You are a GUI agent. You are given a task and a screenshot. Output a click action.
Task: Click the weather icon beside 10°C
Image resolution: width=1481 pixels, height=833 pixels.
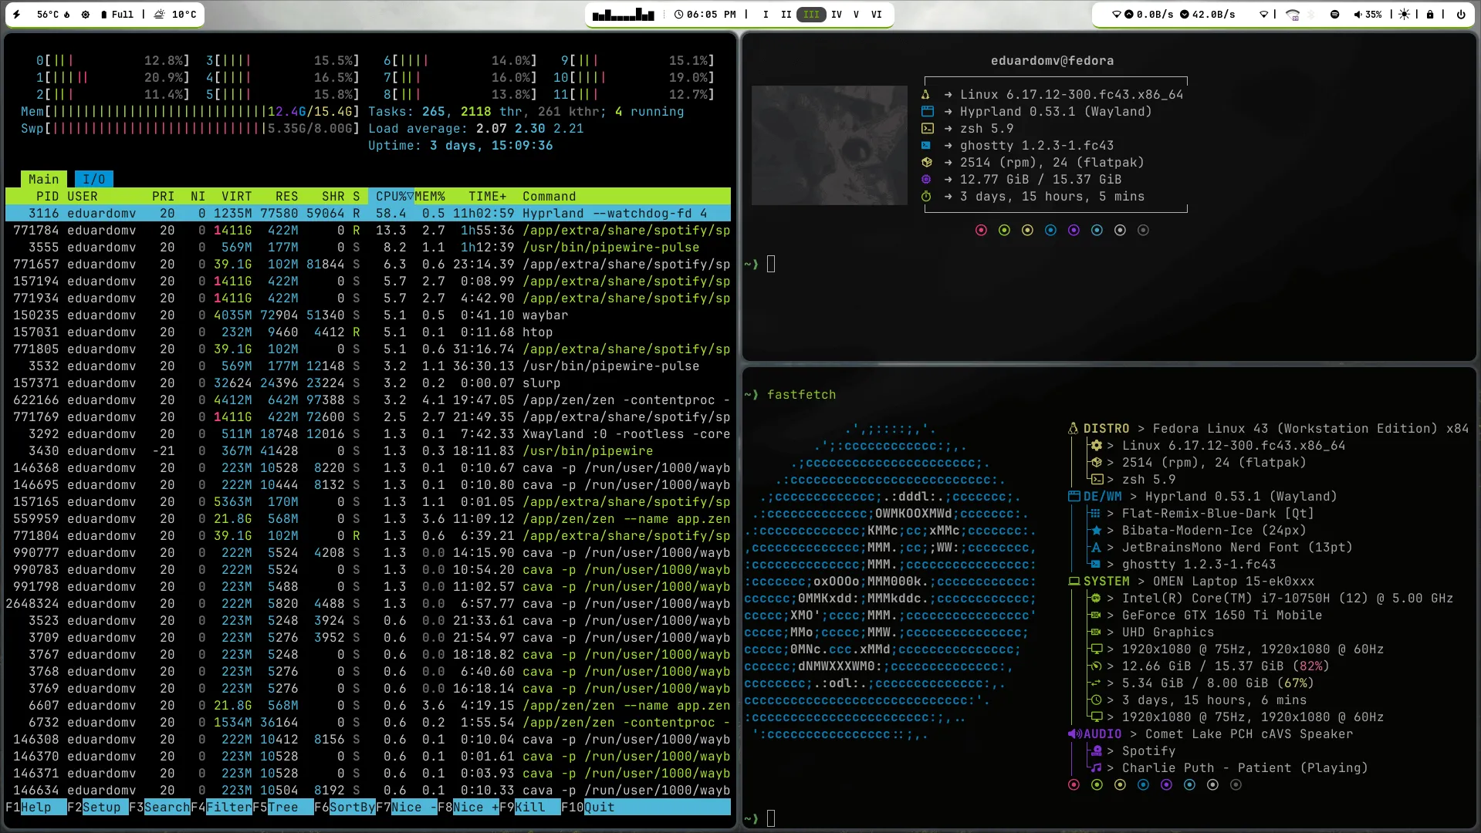pyautogui.click(x=159, y=15)
